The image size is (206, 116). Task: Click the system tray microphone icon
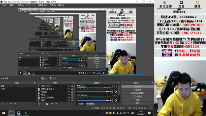(x=114, y=113)
